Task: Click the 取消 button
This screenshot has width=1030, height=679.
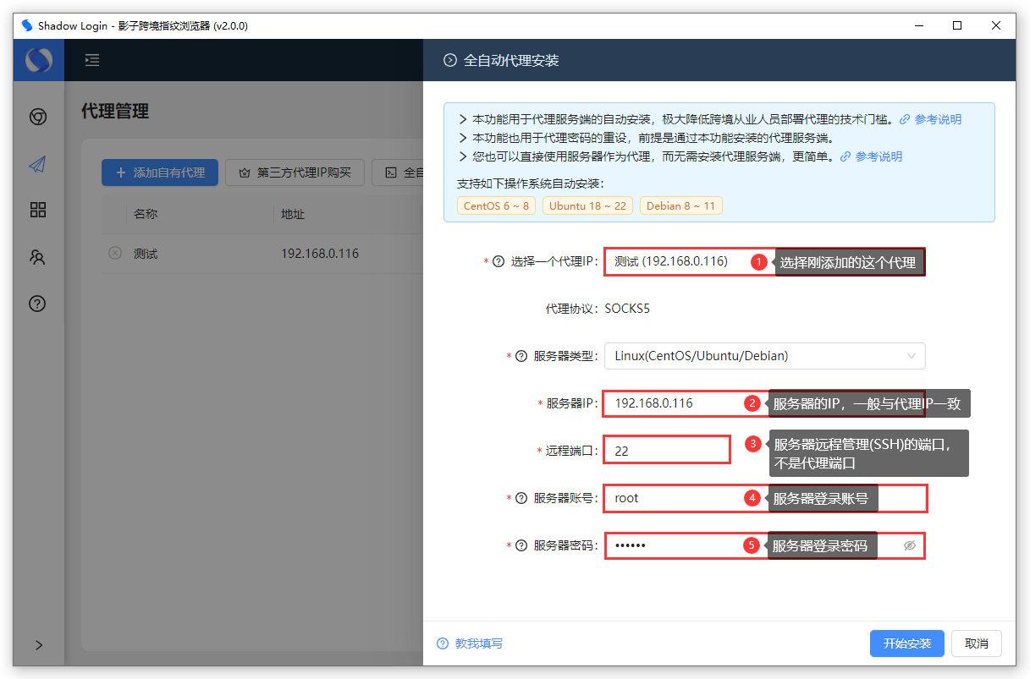Action: pos(976,643)
